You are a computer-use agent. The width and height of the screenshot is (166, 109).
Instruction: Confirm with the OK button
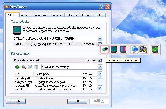(x=77, y=101)
